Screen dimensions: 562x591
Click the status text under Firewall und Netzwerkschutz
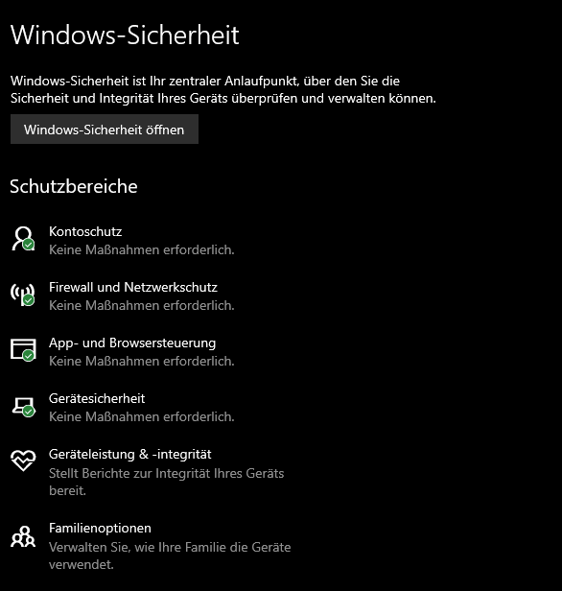point(142,306)
